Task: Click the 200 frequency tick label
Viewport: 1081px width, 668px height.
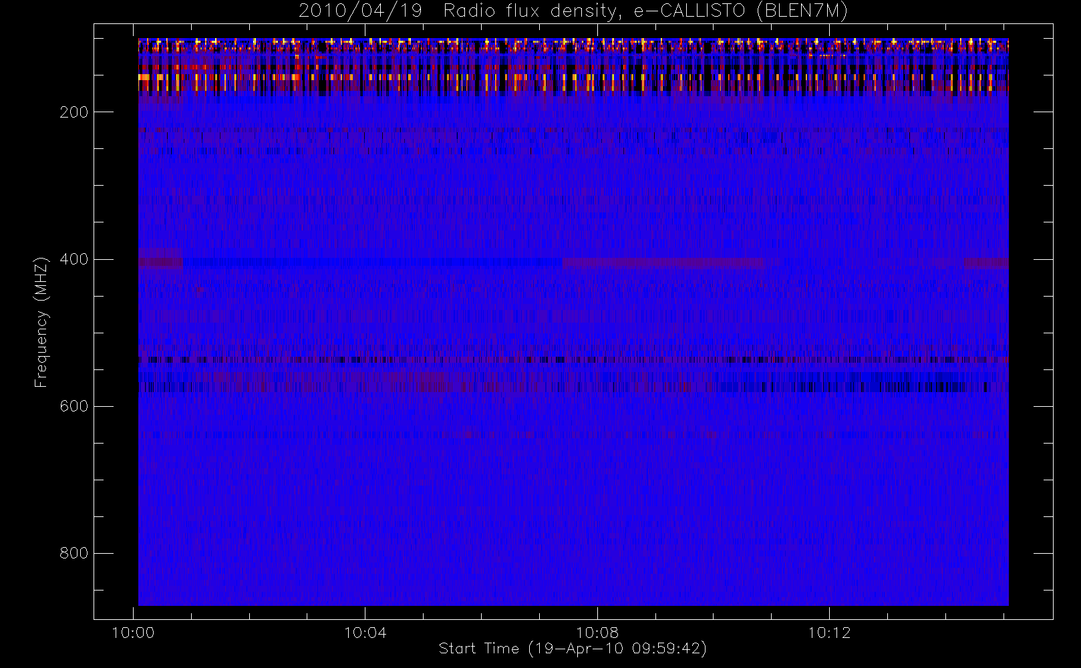Action: pyautogui.click(x=74, y=112)
